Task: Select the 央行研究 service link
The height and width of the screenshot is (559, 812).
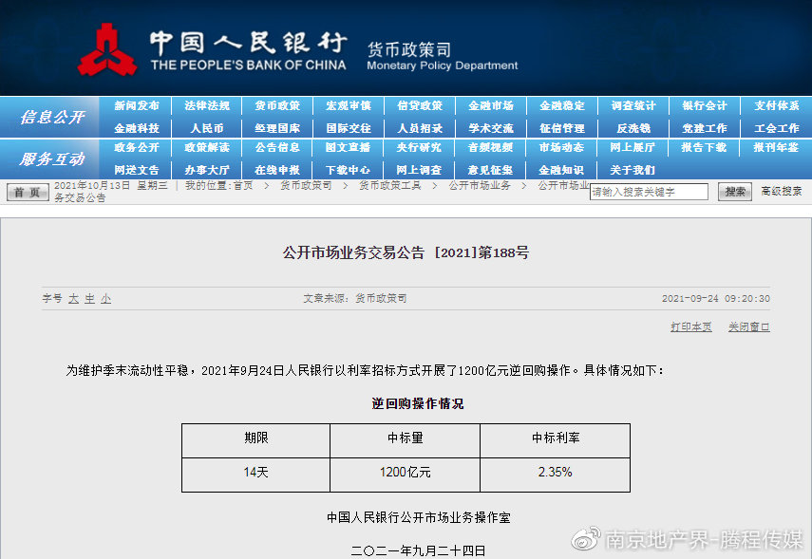Action: click(x=419, y=147)
